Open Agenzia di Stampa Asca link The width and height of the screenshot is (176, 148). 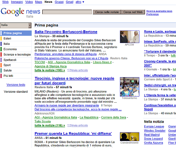tap(51, 66)
